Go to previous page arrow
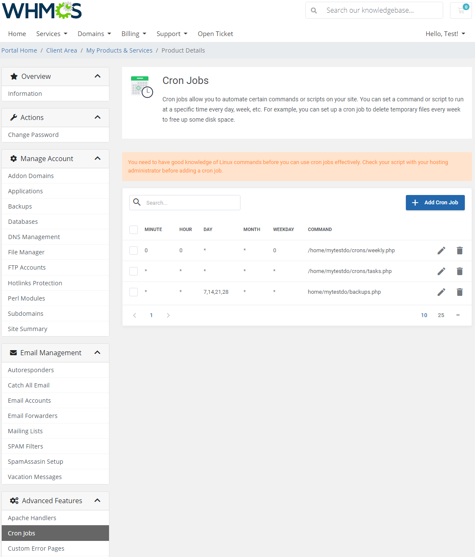 (x=135, y=315)
